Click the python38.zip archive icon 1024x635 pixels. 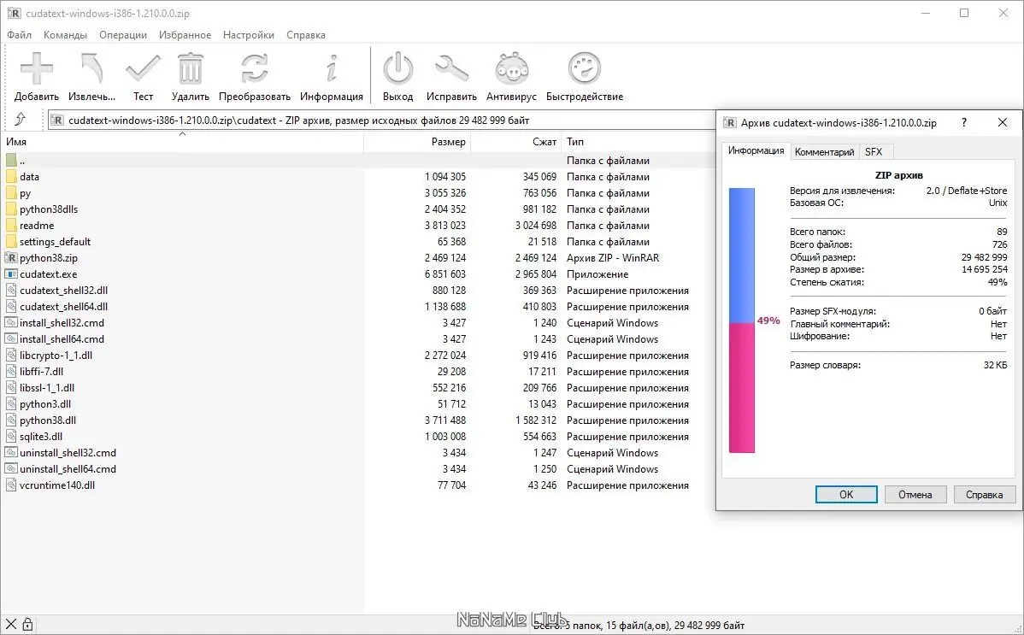(x=11, y=258)
